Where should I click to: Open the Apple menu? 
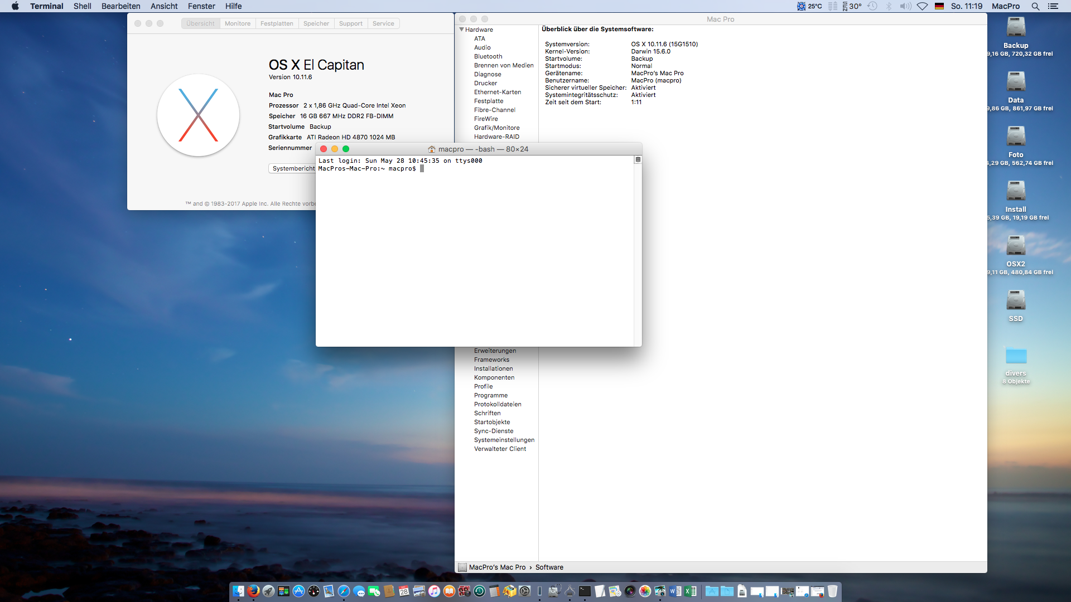(15, 6)
